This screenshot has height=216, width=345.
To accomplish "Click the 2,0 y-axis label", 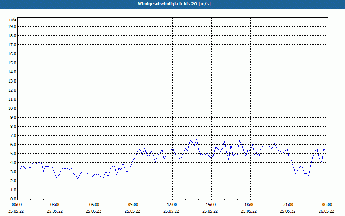I will coord(13,181).
